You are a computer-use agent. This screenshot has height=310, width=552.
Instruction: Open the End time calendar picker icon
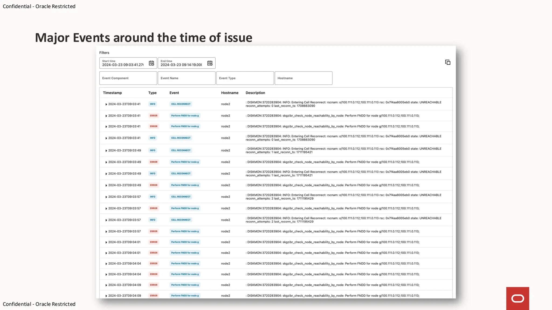tap(210, 63)
